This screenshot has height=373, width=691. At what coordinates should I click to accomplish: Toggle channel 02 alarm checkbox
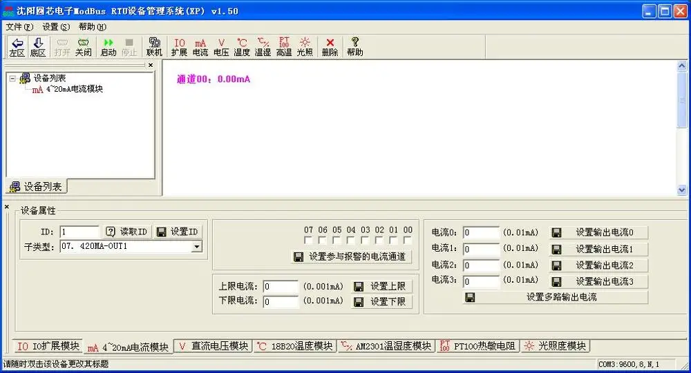click(379, 241)
